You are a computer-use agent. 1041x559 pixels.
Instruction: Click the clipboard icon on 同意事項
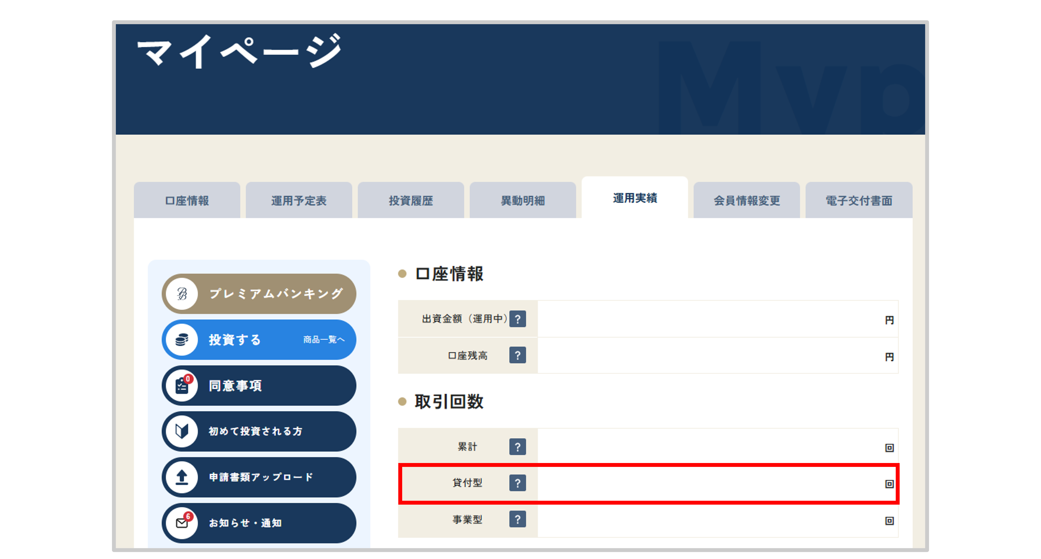pos(182,386)
